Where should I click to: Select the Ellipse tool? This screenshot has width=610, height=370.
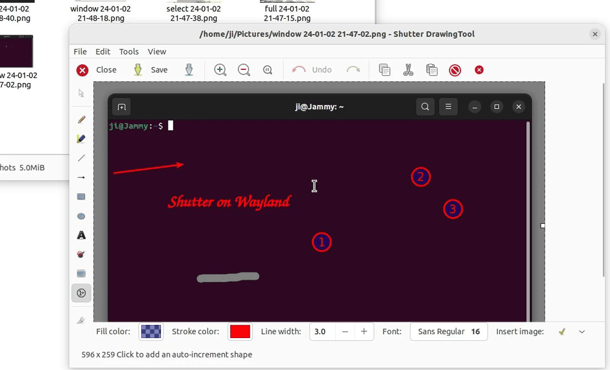click(x=81, y=216)
